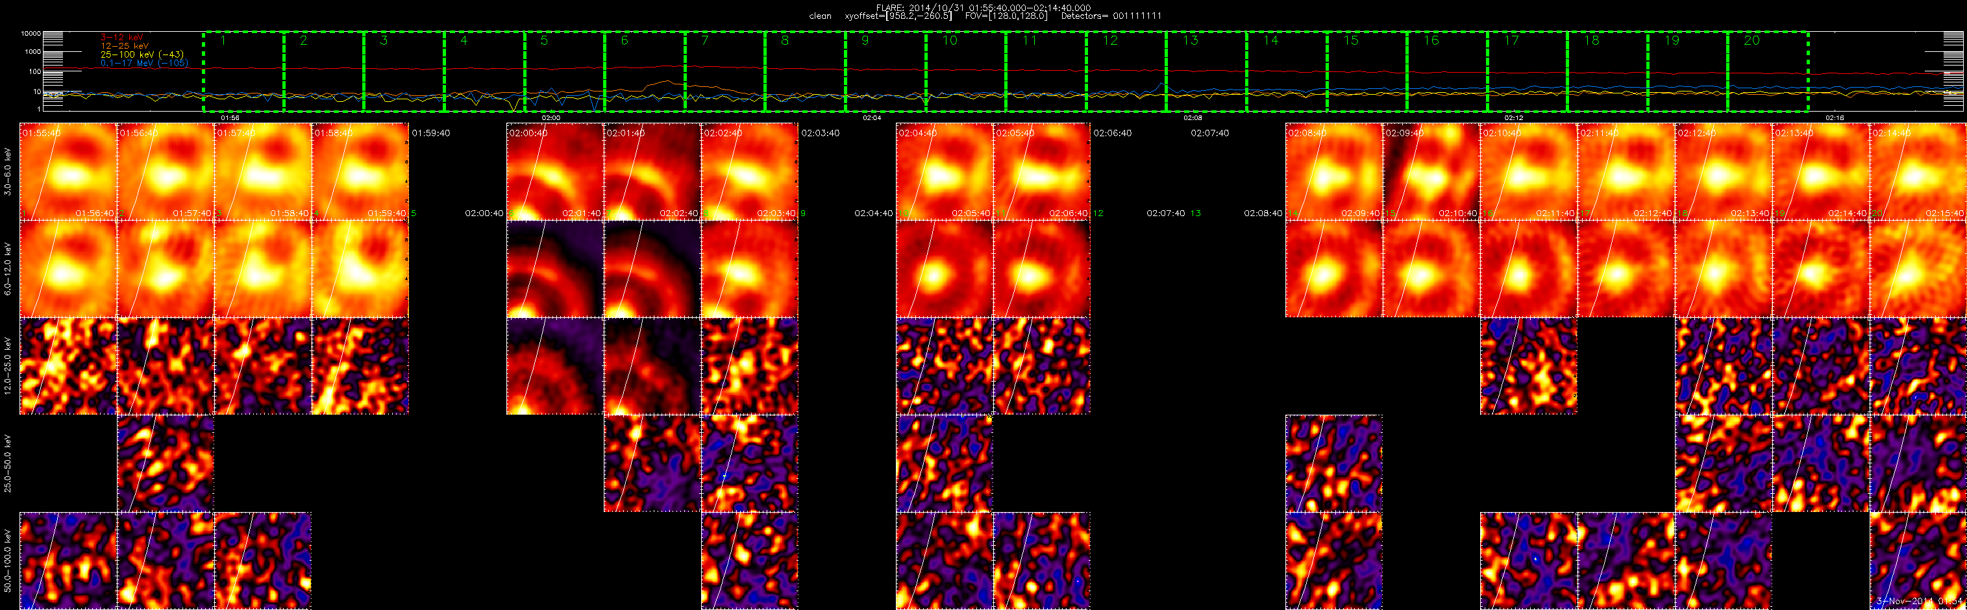This screenshot has height=610, width=1967.
Task: Choose interval 16 box in the light curve
Action: coord(1446,72)
